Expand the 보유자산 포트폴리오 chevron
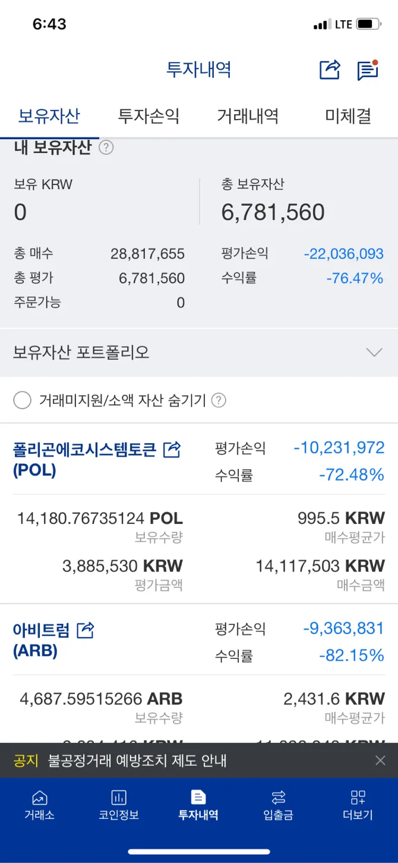This screenshot has width=398, height=863. [374, 353]
